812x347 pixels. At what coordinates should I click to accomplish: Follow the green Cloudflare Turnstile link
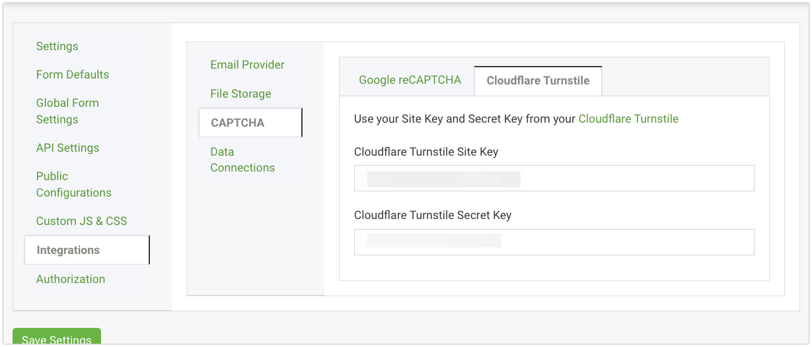(628, 119)
